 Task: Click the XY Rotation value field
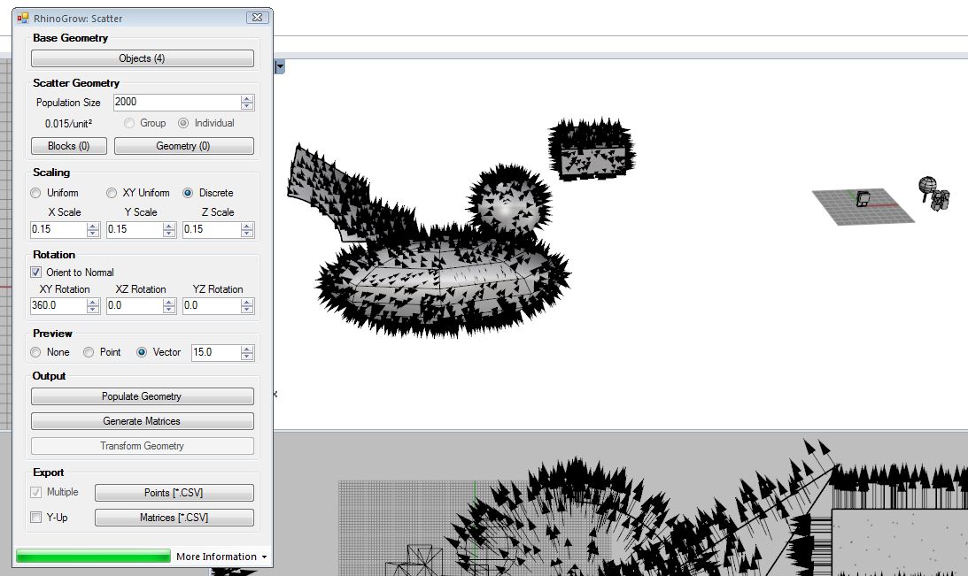(x=58, y=305)
